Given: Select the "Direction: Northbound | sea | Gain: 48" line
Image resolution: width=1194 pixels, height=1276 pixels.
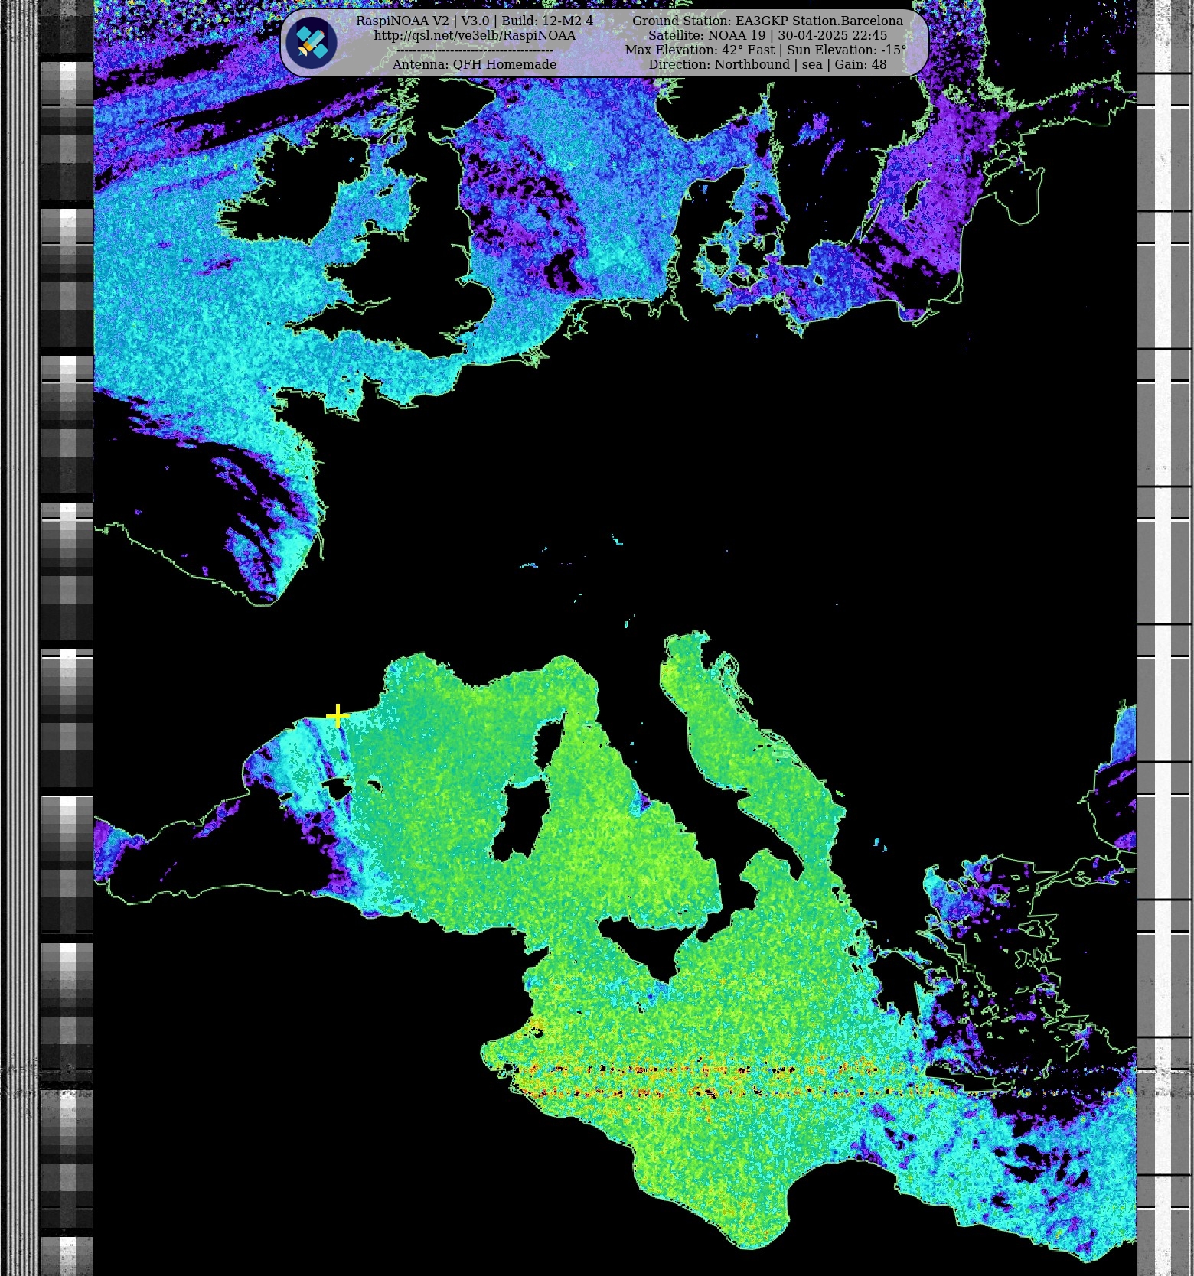Looking at the screenshot, I should 768,64.
